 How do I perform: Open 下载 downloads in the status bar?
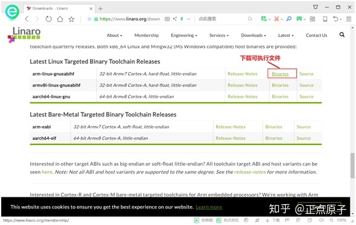(x=273, y=220)
